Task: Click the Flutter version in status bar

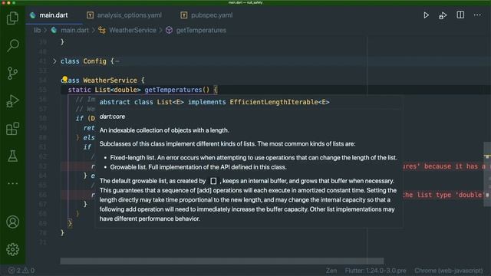Action: pyautogui.click(x=375, y=271)
